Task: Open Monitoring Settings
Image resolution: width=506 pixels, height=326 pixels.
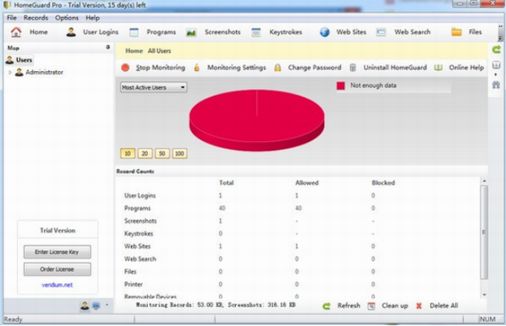Action: pos(229,68)
